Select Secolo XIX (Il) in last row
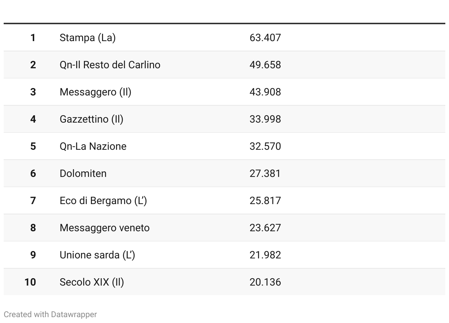Viewport: 449px width, 323px height. coord(92,282)
